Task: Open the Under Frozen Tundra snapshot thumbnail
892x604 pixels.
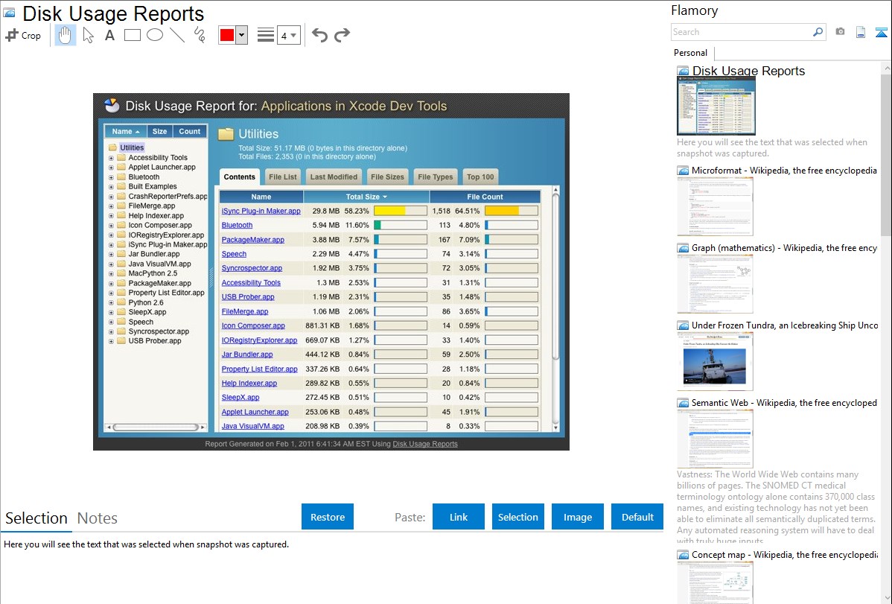Action: tap(715, 361)
